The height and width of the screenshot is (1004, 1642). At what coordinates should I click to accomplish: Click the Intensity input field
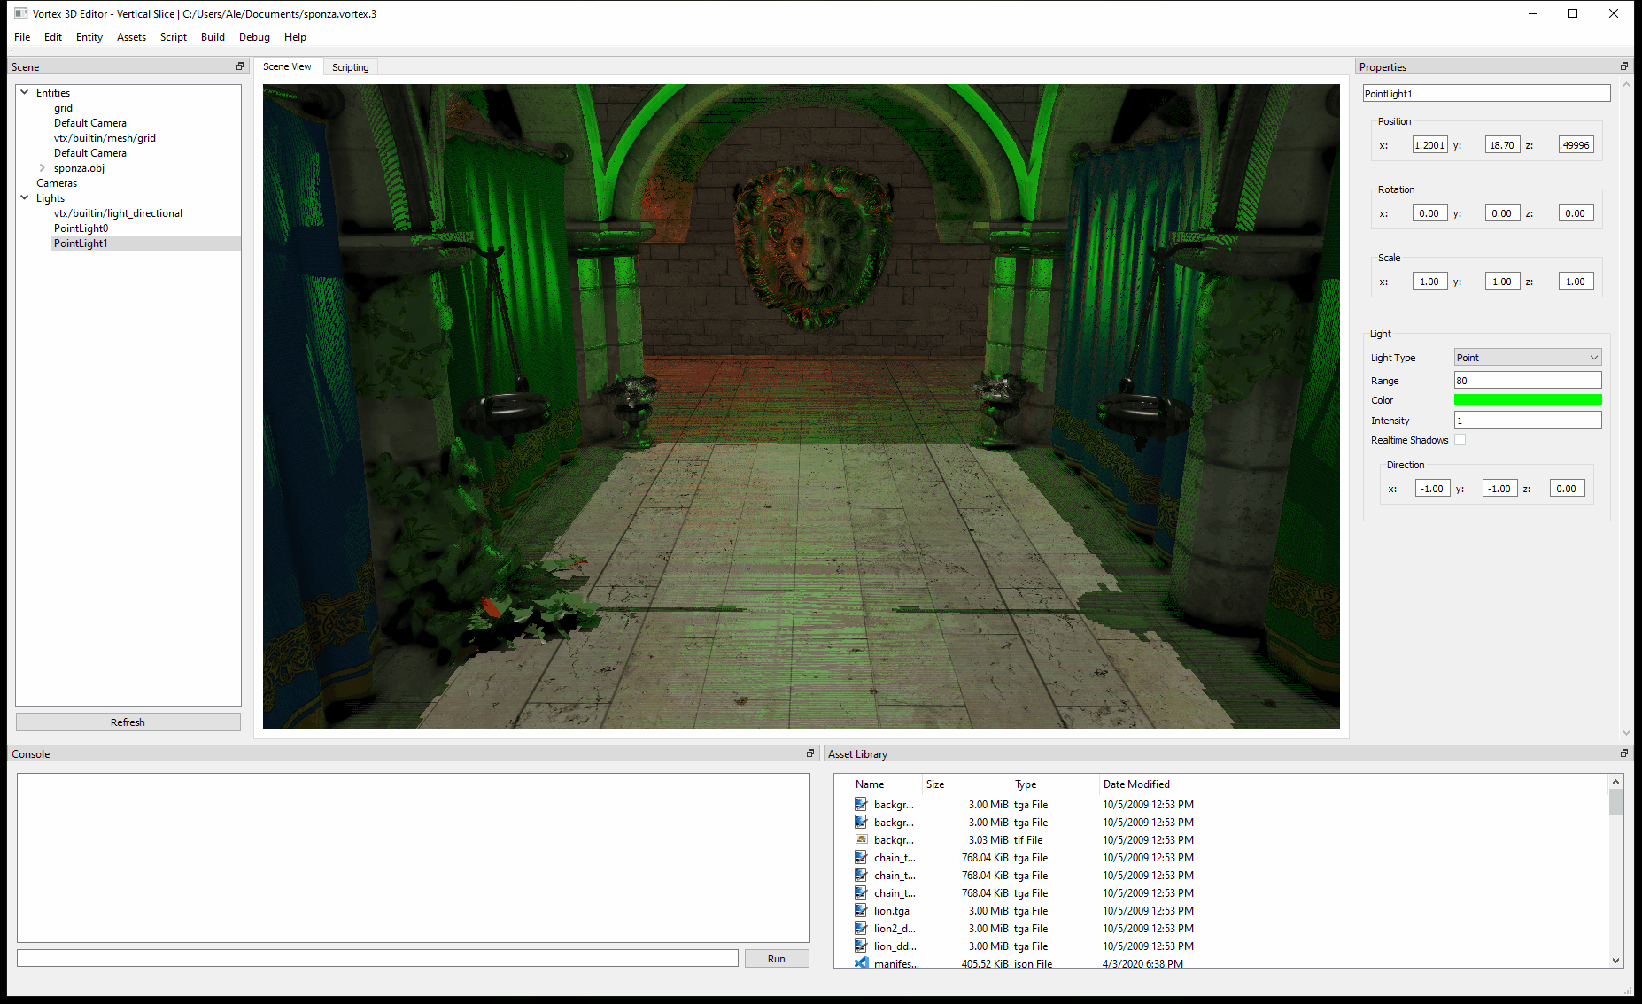(x=1528, y=421)
